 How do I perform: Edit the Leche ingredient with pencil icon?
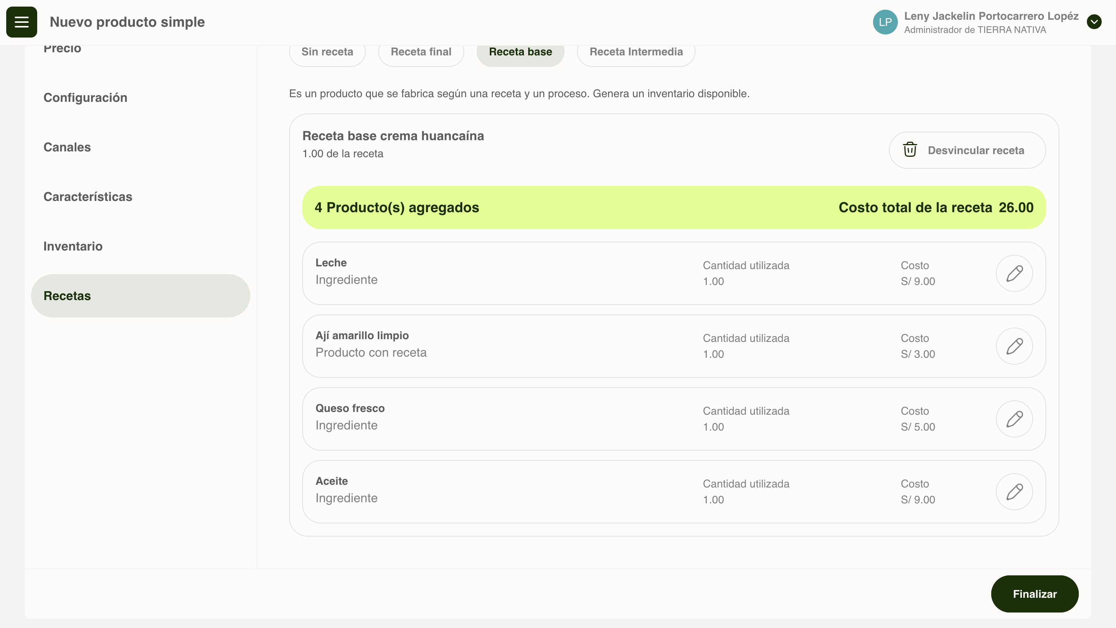click(1014, 273)
